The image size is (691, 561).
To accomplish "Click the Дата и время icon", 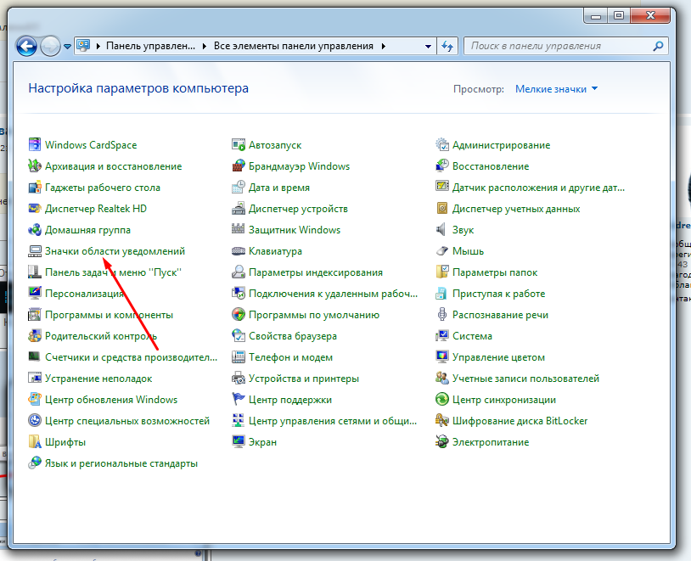I will 239,188.
